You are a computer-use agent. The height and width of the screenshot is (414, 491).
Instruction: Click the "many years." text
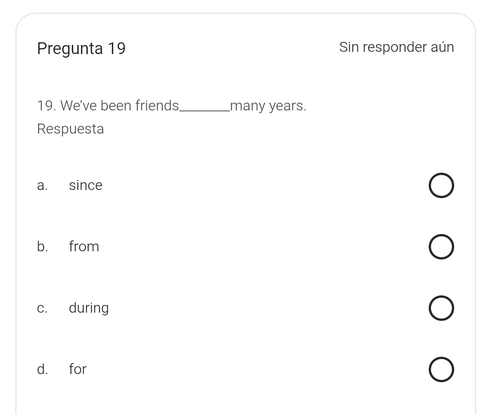tap(268, 106)
